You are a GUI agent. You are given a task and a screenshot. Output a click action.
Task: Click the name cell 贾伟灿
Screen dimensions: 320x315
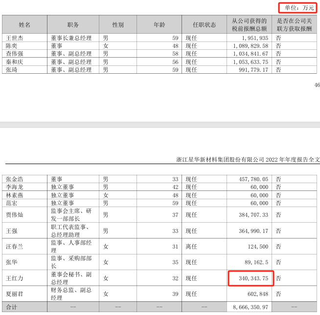[14, 215]
